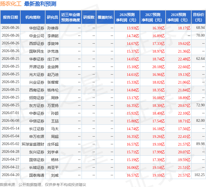This screenshot has width=206, height=187.
Task: Click analyst name 李唐懿
Action: (53, 36)
